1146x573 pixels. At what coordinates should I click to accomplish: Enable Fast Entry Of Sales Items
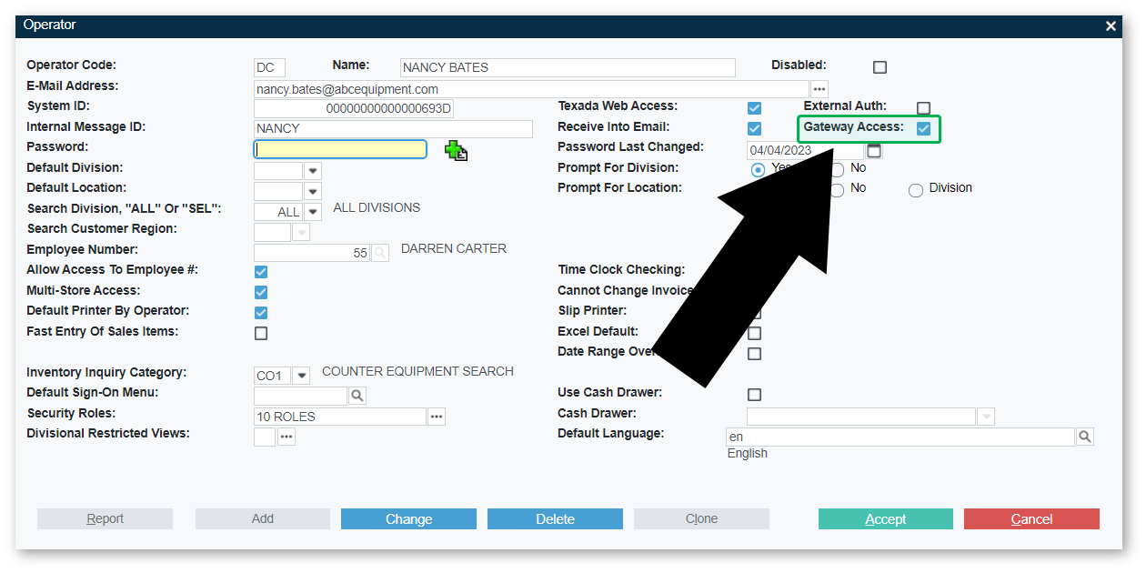point(261,334)
